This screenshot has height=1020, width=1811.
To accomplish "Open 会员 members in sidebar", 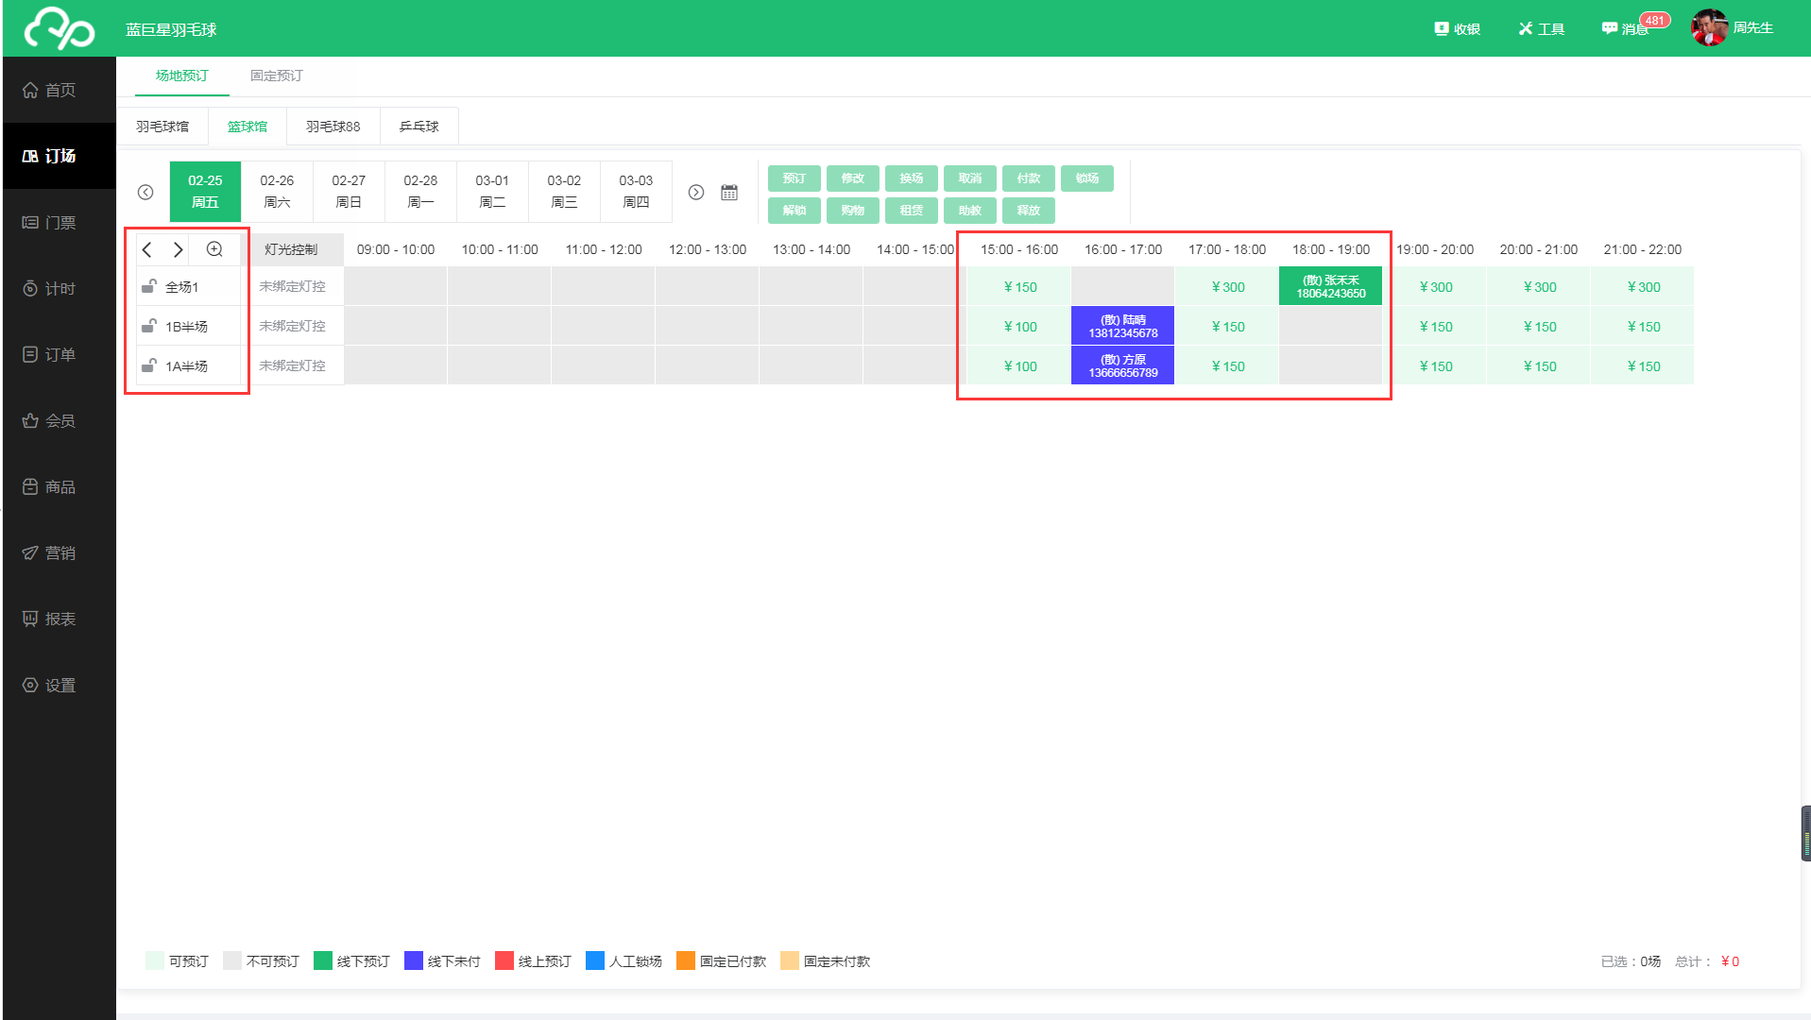I will (x=59, y=421).
